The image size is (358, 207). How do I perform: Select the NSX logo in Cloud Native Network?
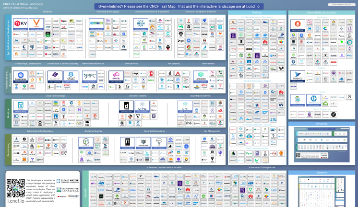click(212, 123)
